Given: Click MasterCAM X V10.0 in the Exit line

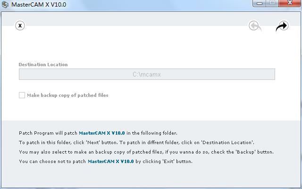Looking at the screenshot, I should [111, 161].
